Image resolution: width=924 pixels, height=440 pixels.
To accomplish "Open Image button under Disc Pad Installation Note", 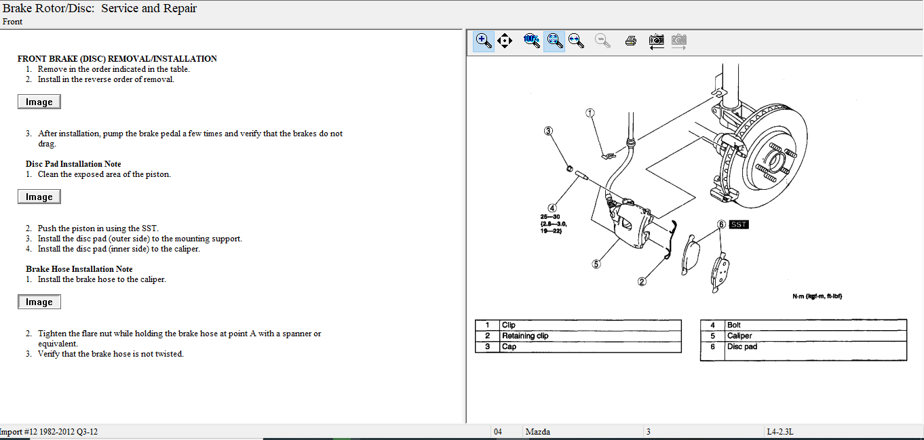I will pos(39,197).
